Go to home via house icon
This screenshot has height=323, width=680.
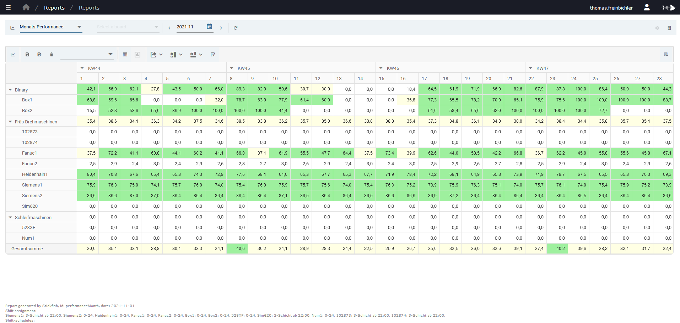[26, 7]
